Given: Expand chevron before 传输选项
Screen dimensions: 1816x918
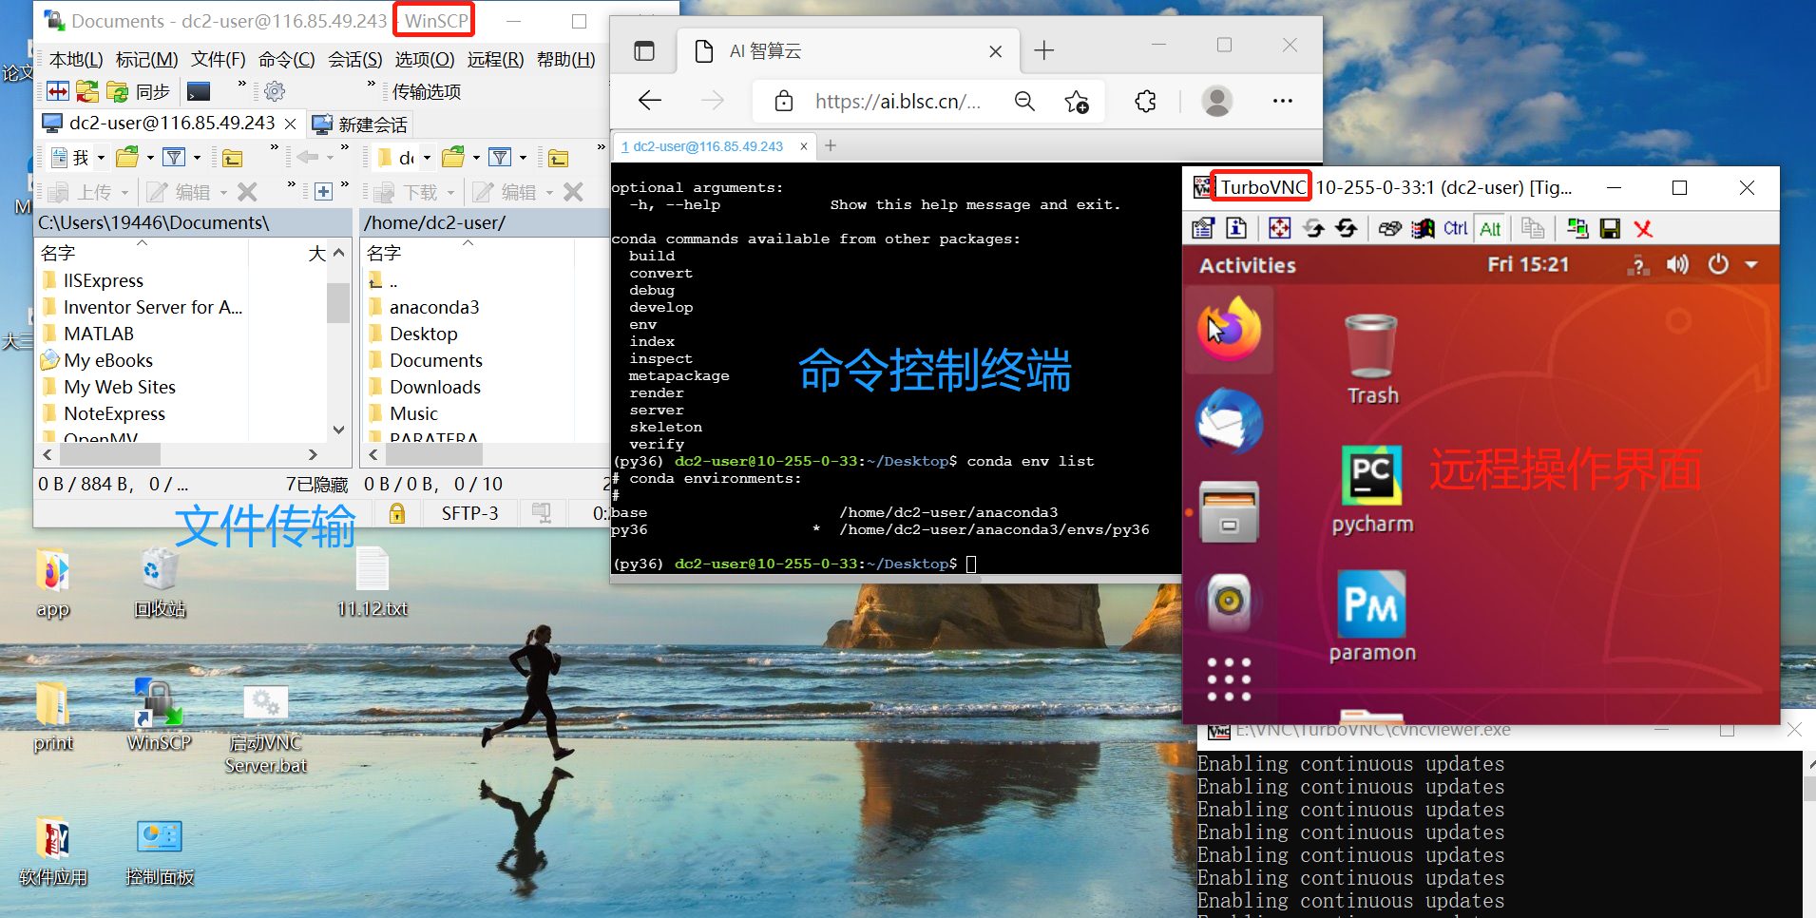Looking at the screenshot, I should tap(372, 86).
